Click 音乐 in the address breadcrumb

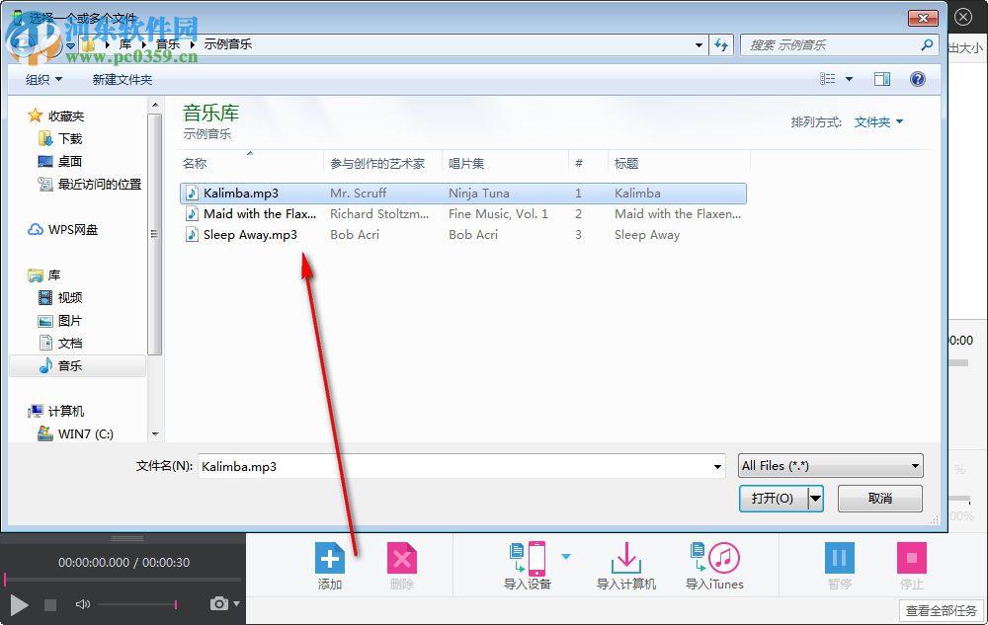pyautogui.click(x=168, y=44)
